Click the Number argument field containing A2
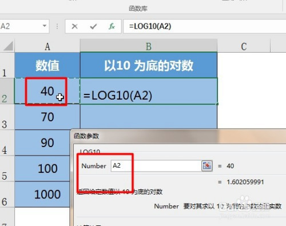Viewport: 286px width, 226px height. coord(156,166)
